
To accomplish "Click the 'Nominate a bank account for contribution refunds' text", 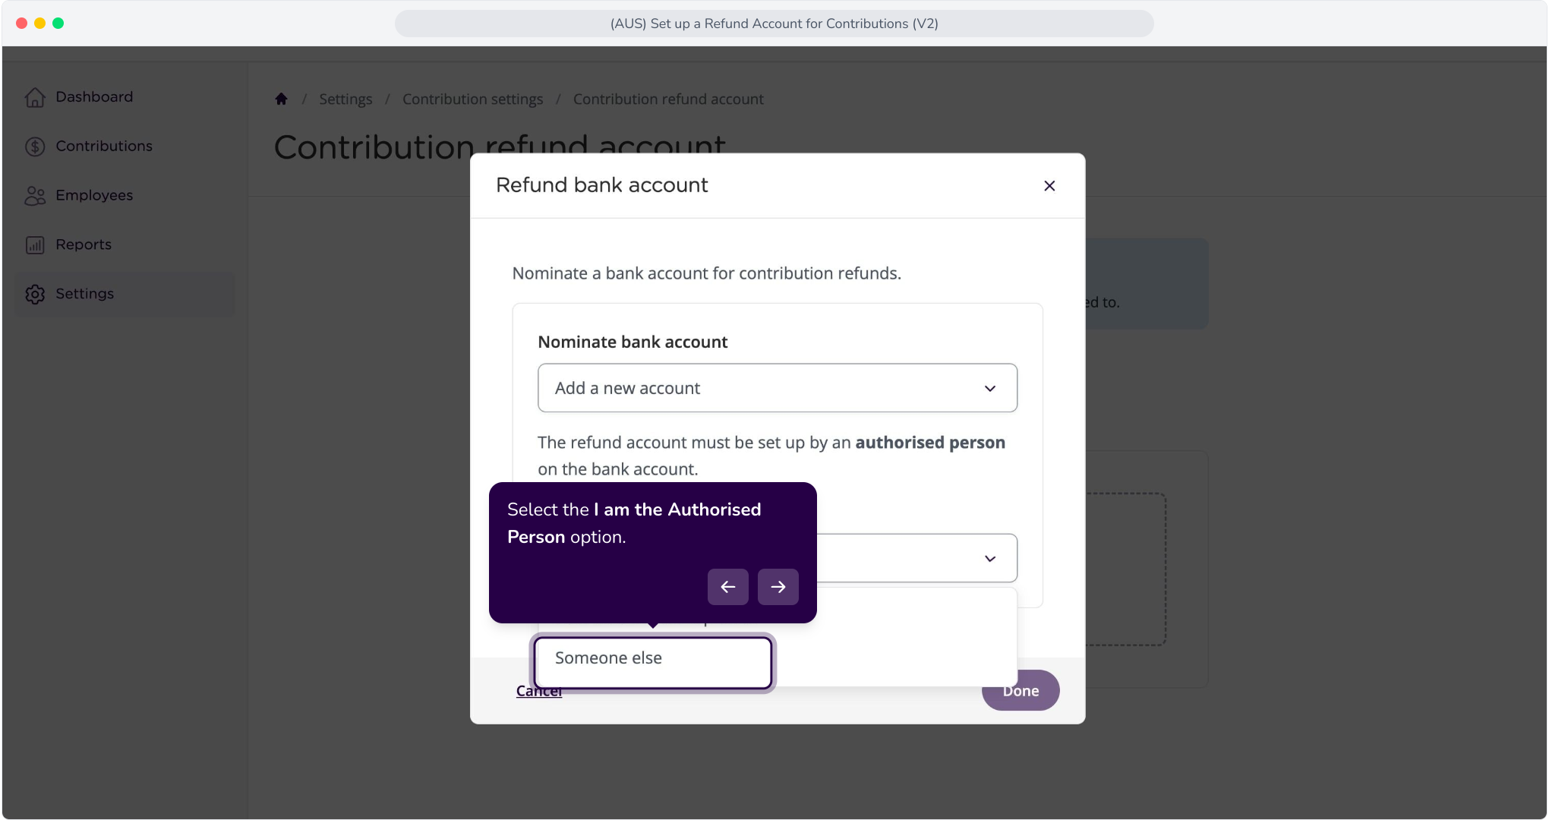I will 707,273.
